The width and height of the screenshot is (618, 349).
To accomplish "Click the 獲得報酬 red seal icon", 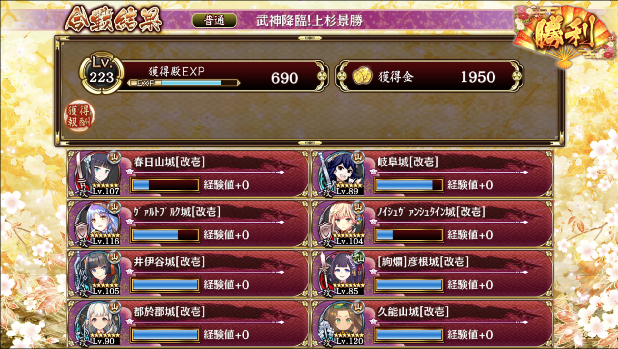I will coord(79,116).
